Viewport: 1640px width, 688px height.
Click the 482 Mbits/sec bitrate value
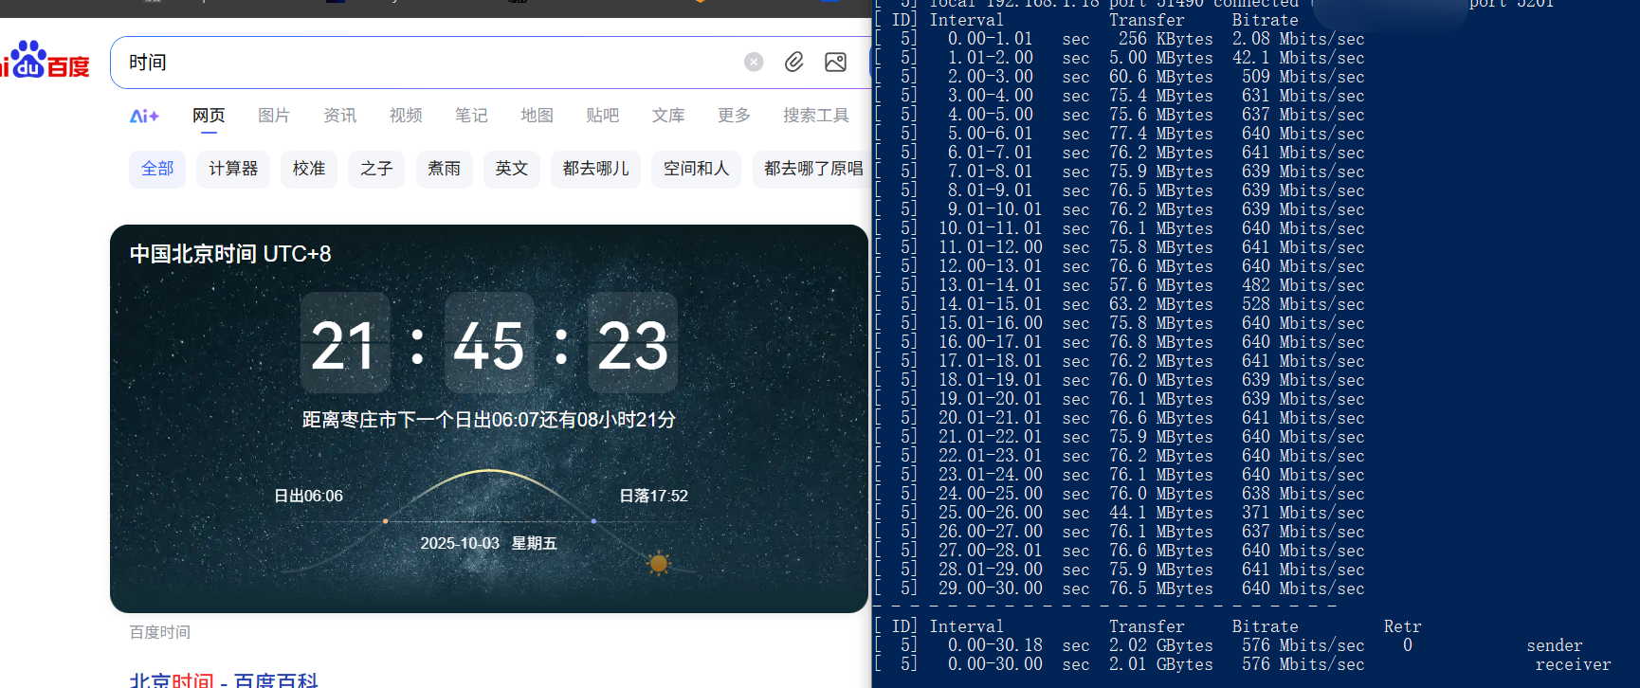tap(1303, 285)
